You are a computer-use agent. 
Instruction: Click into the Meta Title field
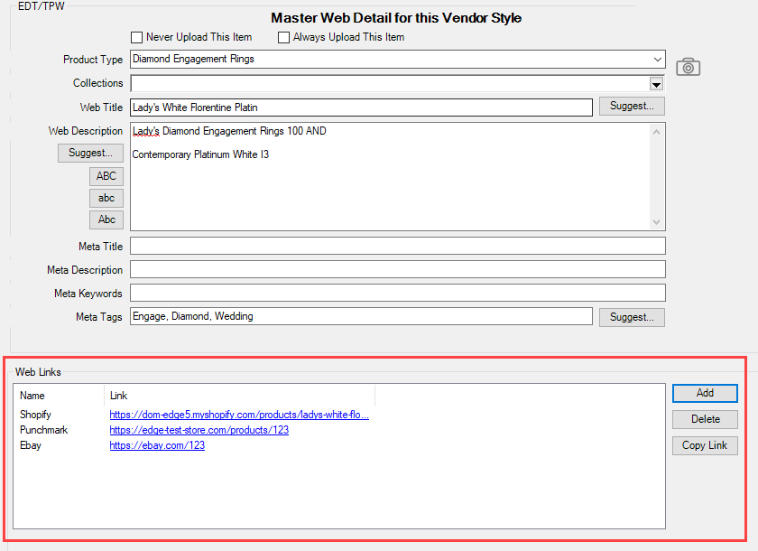pyautogui.click(x=397, y=247)
